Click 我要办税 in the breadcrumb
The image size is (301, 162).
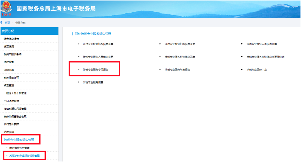[20, 23]
